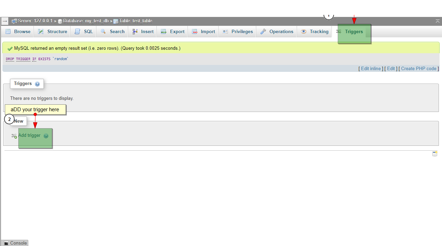Click the DROP keyword in the query
The width and height of the screenshot is (442, 246).
click(x=10, y=59)
